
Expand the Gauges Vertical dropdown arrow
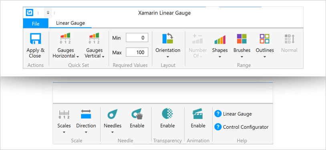(103, 56)
